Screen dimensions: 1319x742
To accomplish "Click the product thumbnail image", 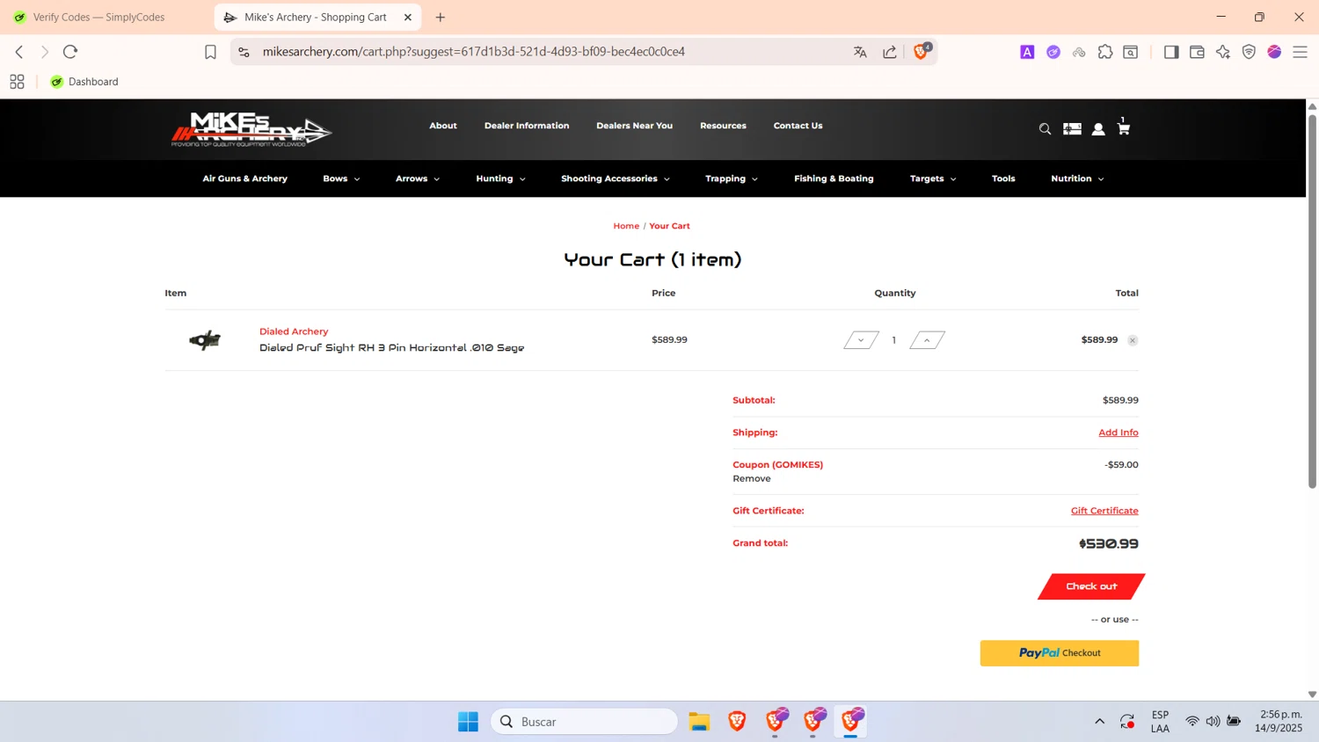I will 205,340.
